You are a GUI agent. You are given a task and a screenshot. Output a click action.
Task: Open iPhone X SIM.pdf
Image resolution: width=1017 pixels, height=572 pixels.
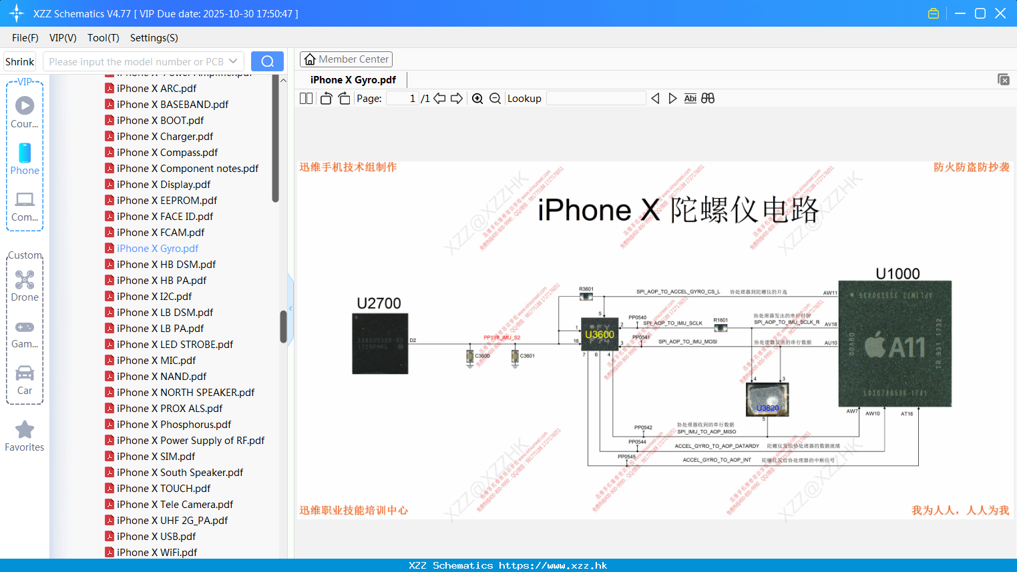click(156, 456)
